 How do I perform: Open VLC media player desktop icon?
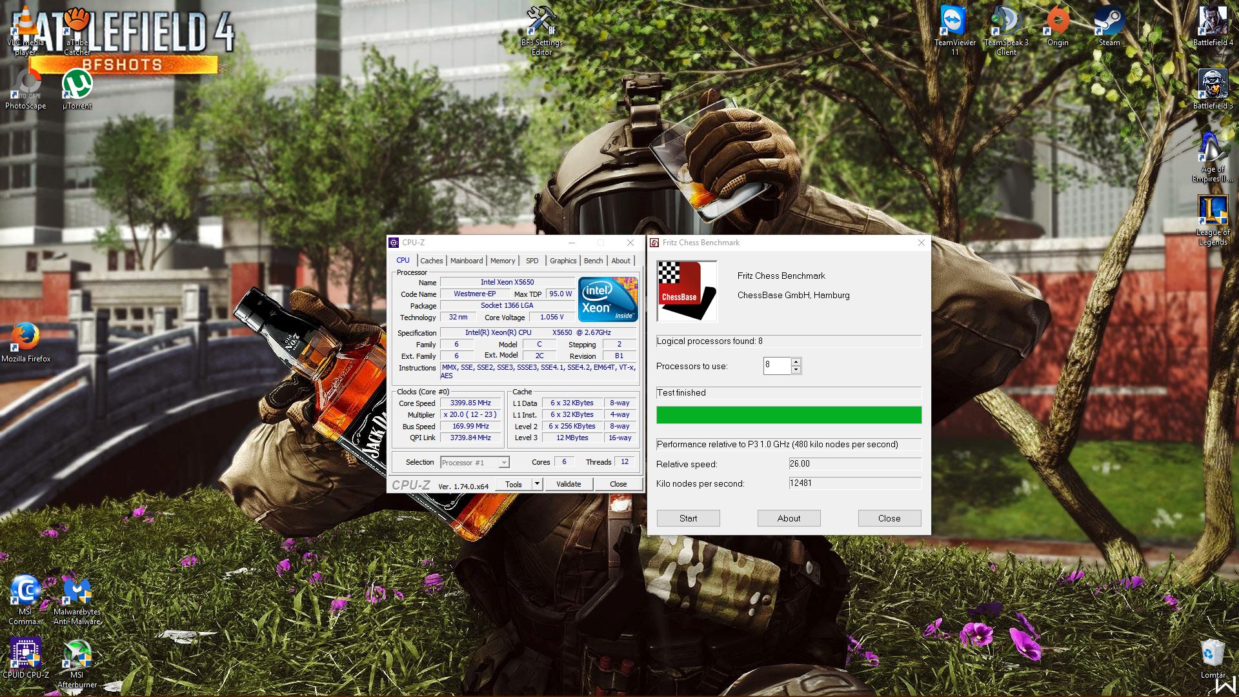tap(26, 30)
